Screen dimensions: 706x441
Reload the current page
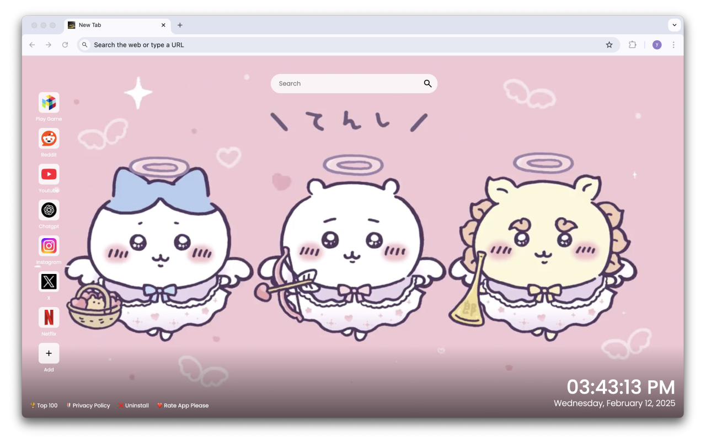[x=65, y=45]
